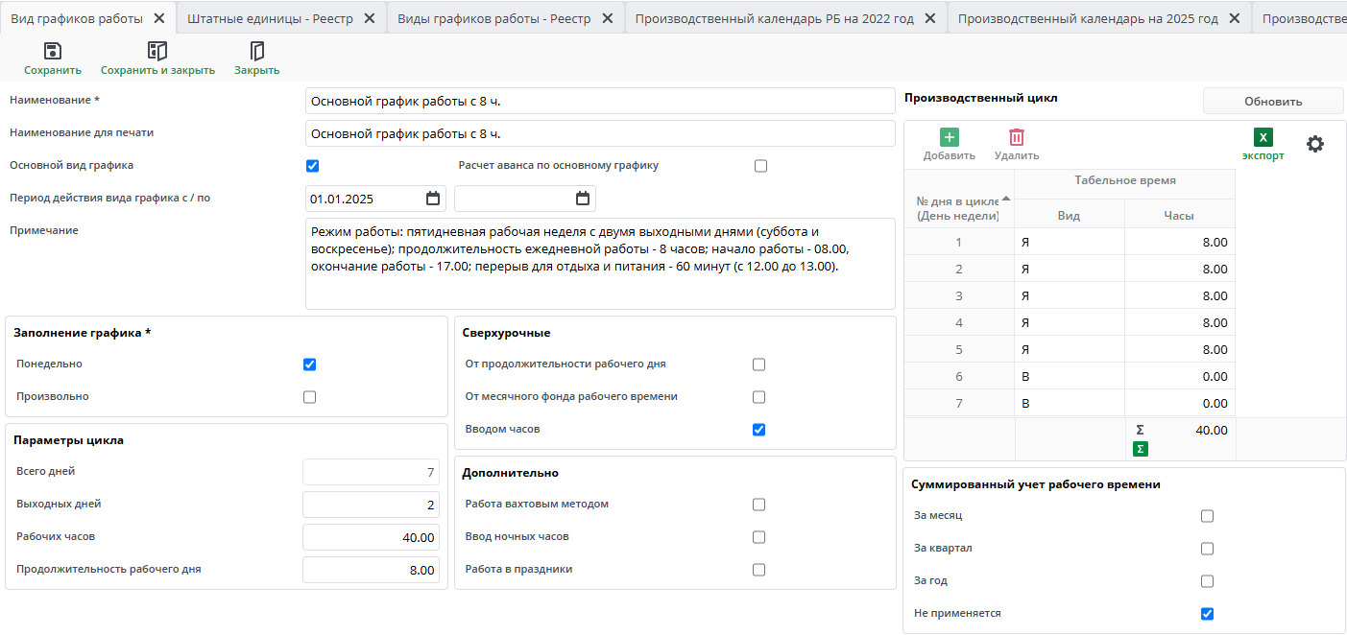Click the green sigma icon under the total hours
The height and width of the screenshot is (635, 1347).
point(1141,449)
